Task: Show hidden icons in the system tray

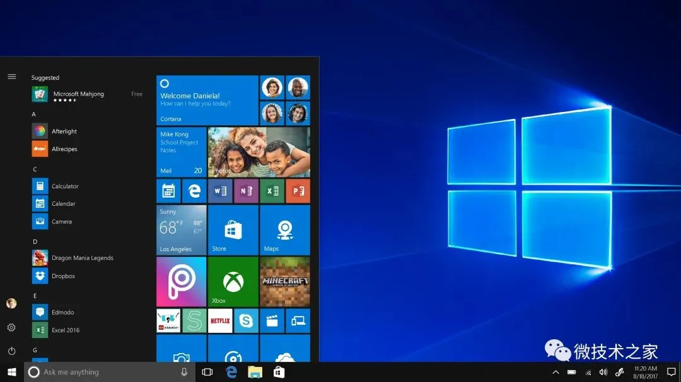Action: pos(556,372)
